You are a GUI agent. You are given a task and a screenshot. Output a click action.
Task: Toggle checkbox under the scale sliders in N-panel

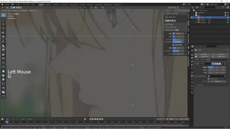(173, 45)
